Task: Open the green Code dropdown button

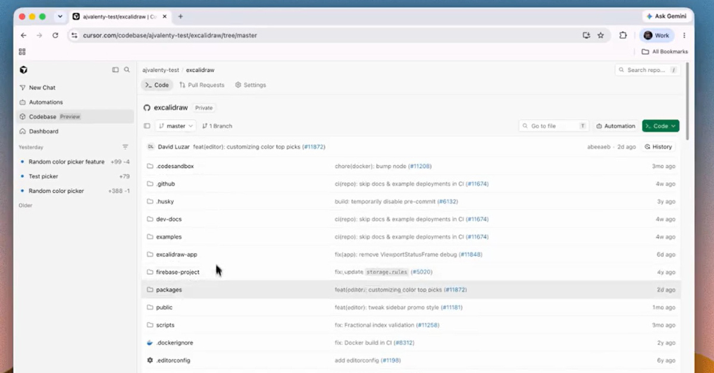Action: tap(660, 126)
